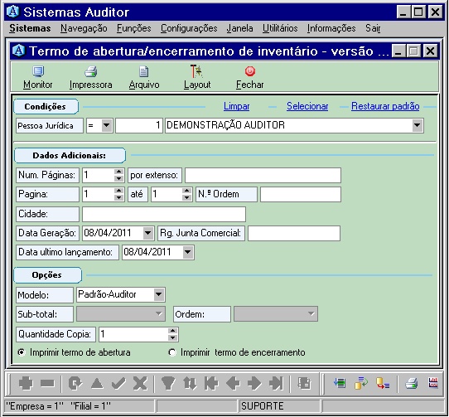Click the filter funnel icon in bottom toolbar
The height and width of the screenshot is (417, 449).
tap(168, 384)
